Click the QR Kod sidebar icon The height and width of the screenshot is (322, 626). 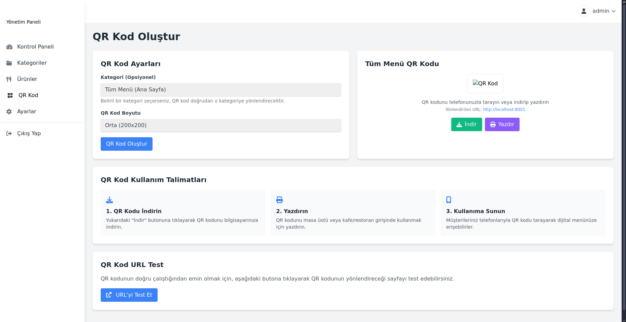(10, 95)
